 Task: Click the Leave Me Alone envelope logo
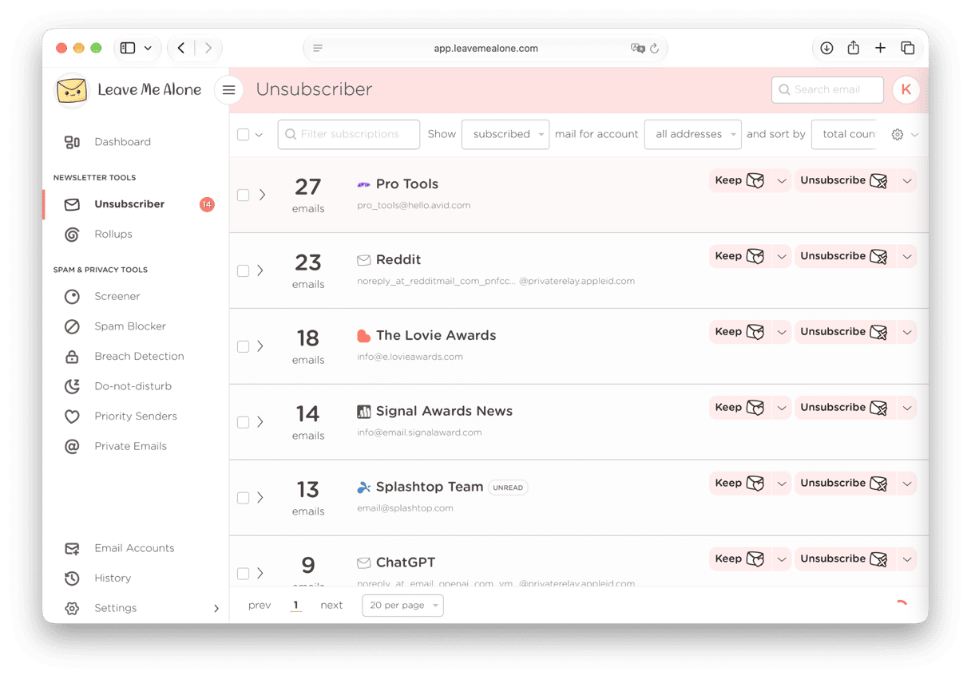coord(71,90)
